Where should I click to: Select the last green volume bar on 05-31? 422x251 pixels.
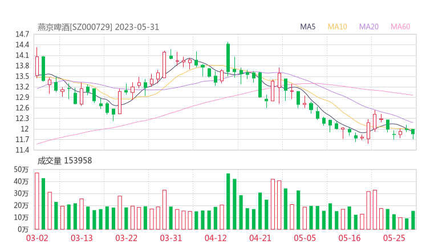coord(413,220)
